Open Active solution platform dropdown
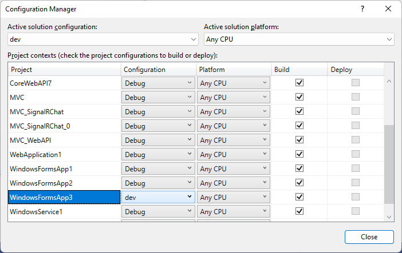 click(x=299, y=39)
